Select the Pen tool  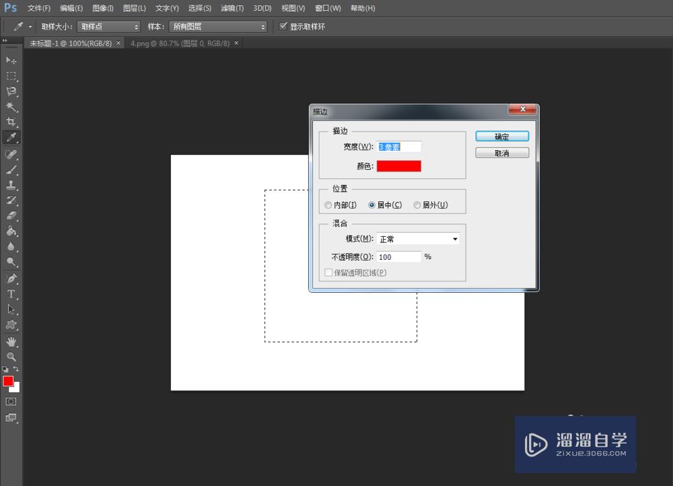(11, 279)
